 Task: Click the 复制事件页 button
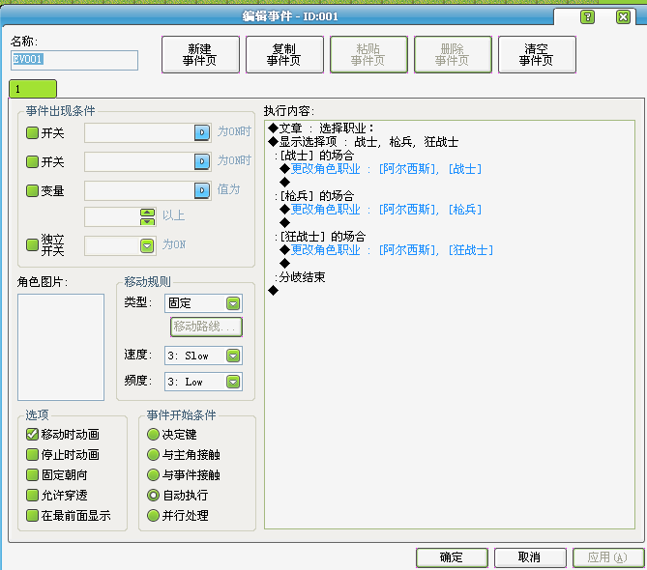(284, 54)
